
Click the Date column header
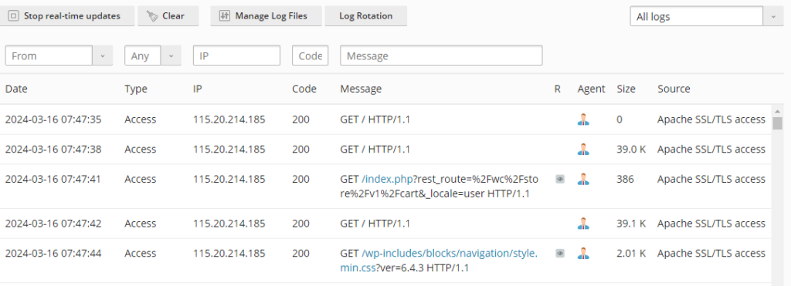[16, 89]
